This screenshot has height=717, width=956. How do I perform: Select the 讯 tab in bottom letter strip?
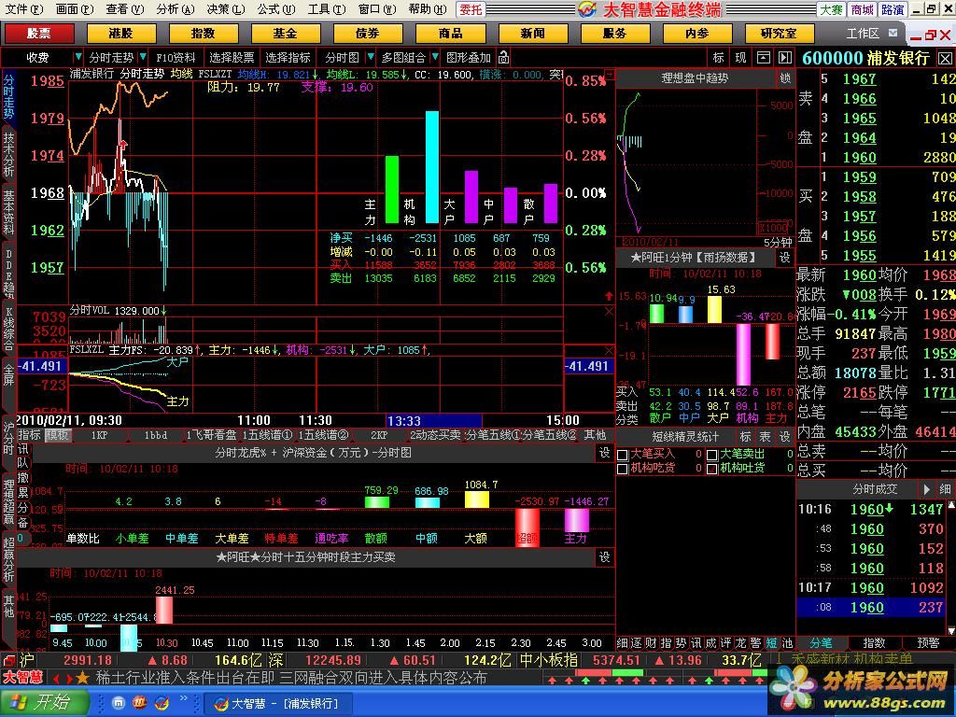coord(696,643)
